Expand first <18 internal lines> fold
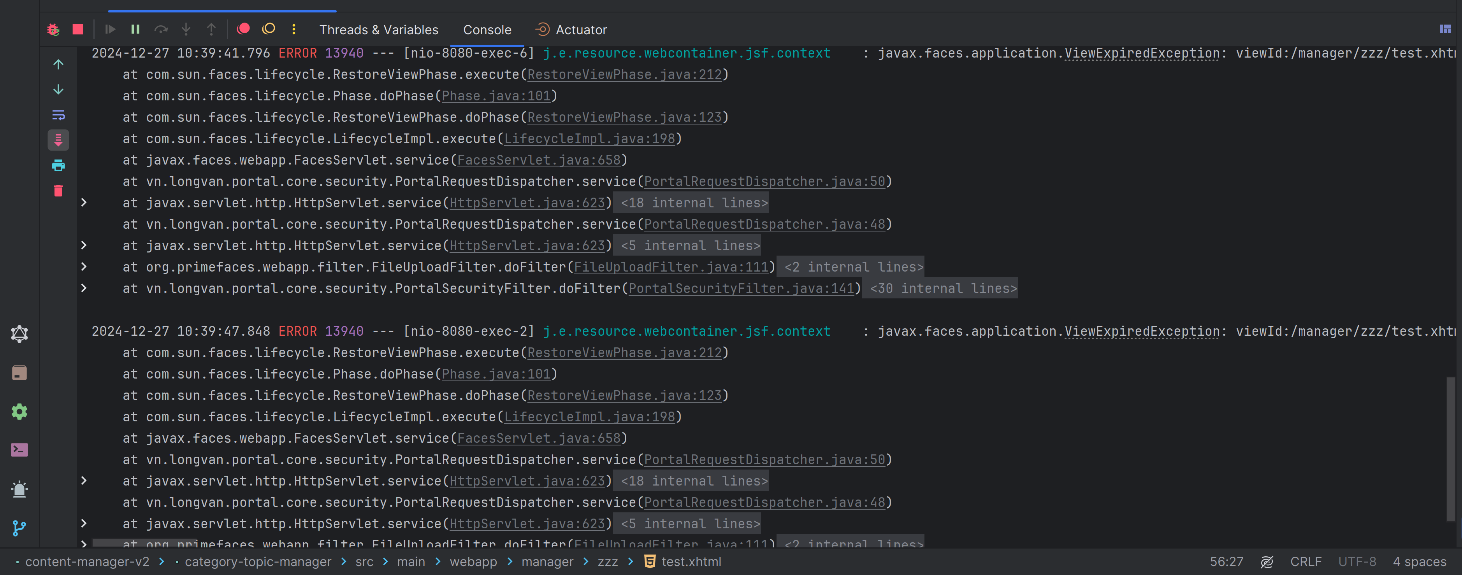The height and width of the screenshot is (575, 1462). pos(691,203)
